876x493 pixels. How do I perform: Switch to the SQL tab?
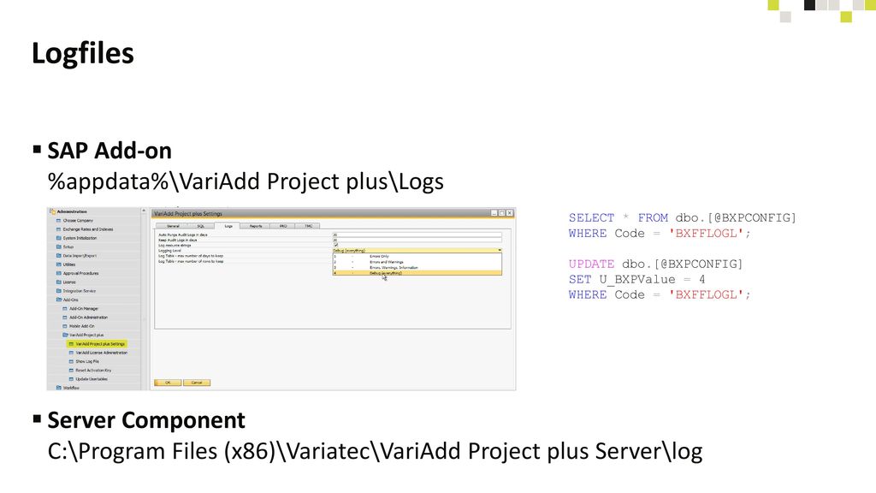[x=200, y=226]
